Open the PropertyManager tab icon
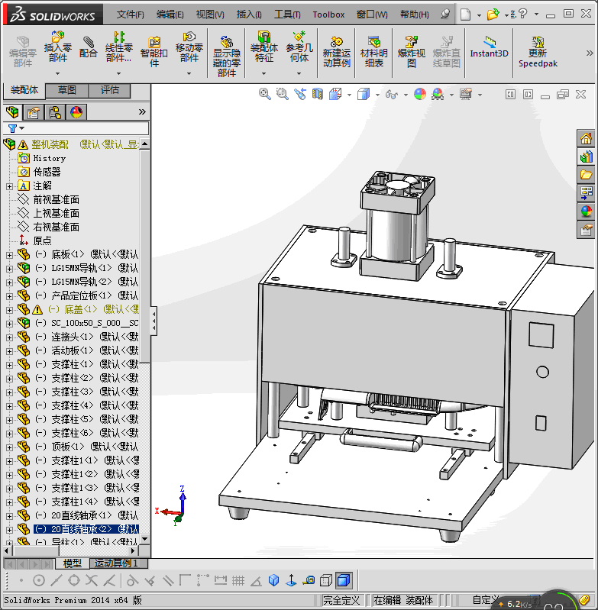The width and height of the screenshot is (598, 610). click(x=34, y=112)
